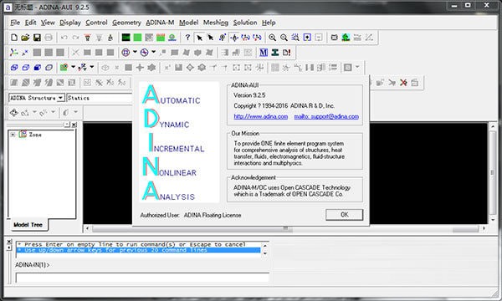Open a file with the folder icon

25,38
